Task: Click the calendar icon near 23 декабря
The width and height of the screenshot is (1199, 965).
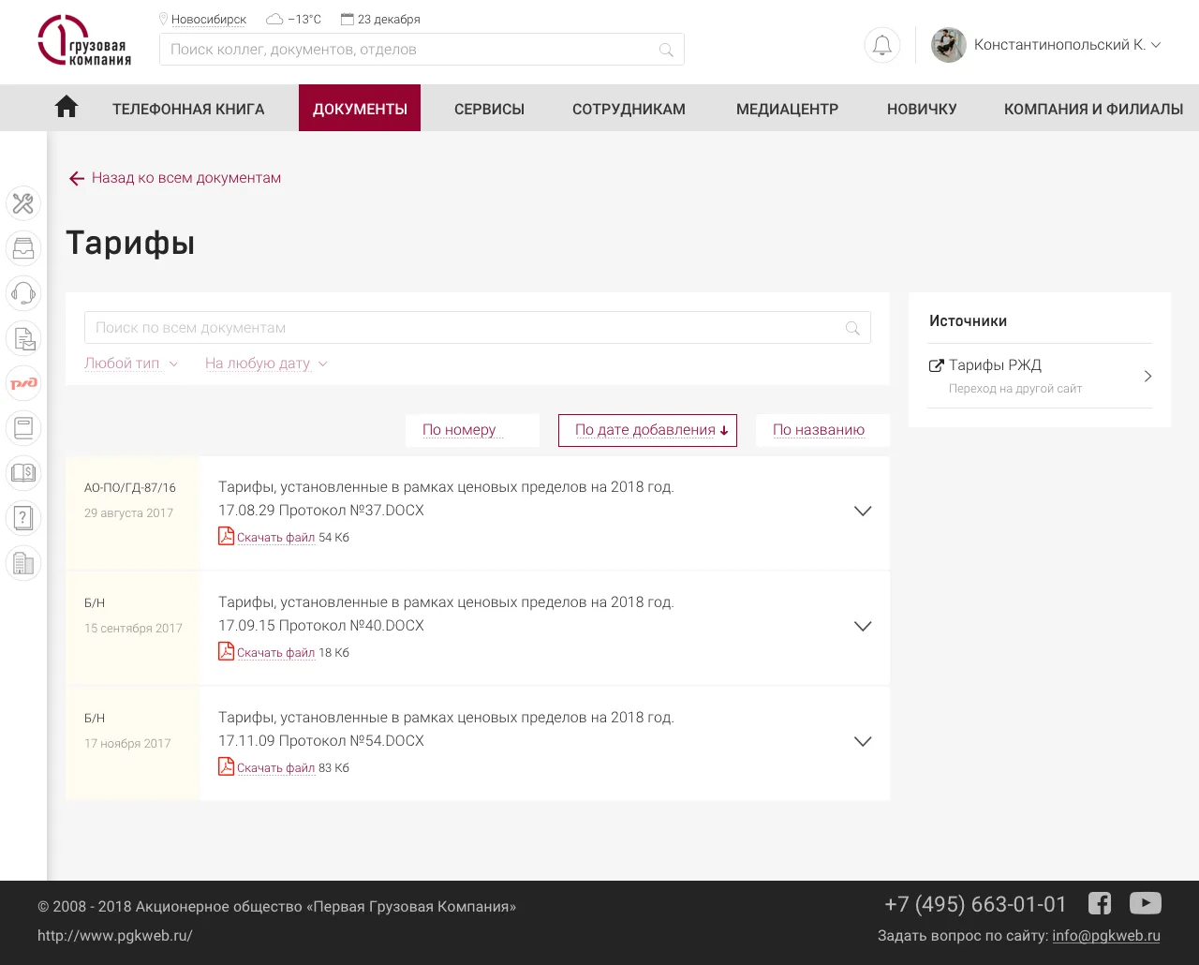Action: [x=348, y=19]
